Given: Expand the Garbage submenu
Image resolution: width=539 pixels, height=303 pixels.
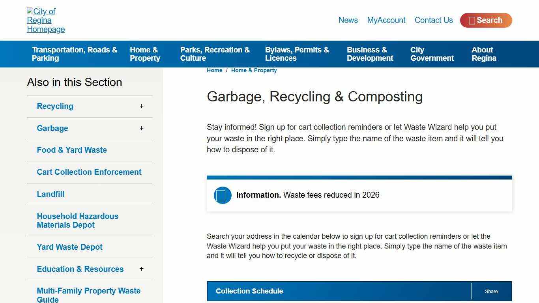Looking at the screenshot, I should [x=141, y=128].
